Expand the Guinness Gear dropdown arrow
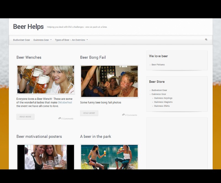Viewport: 221px width, 183px height. (x=51, y=40)
